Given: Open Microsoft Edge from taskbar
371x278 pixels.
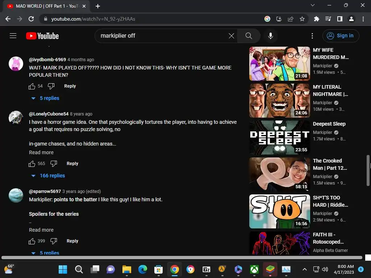Looking at the screenshot, I should (x=142, y=269).
